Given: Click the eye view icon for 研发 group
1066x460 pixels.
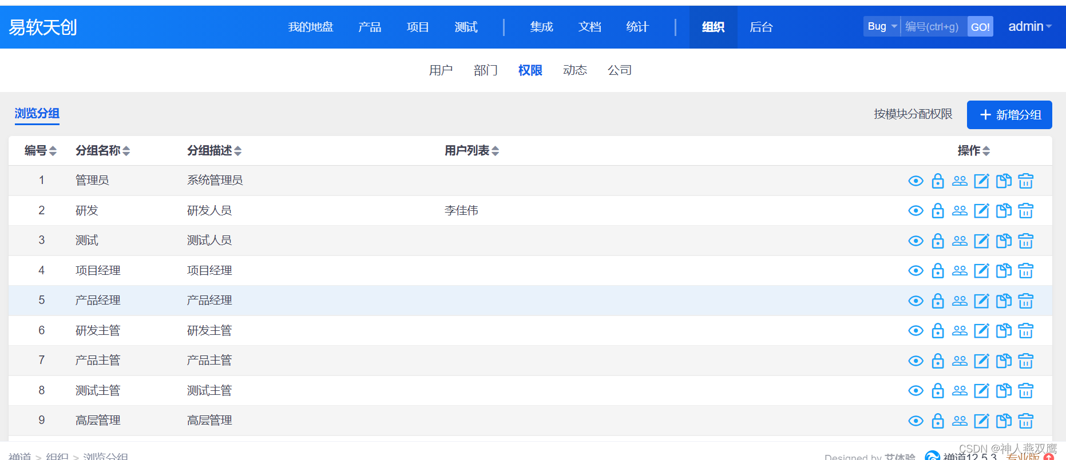Looking at the screenshot, I should pos(916,211).
